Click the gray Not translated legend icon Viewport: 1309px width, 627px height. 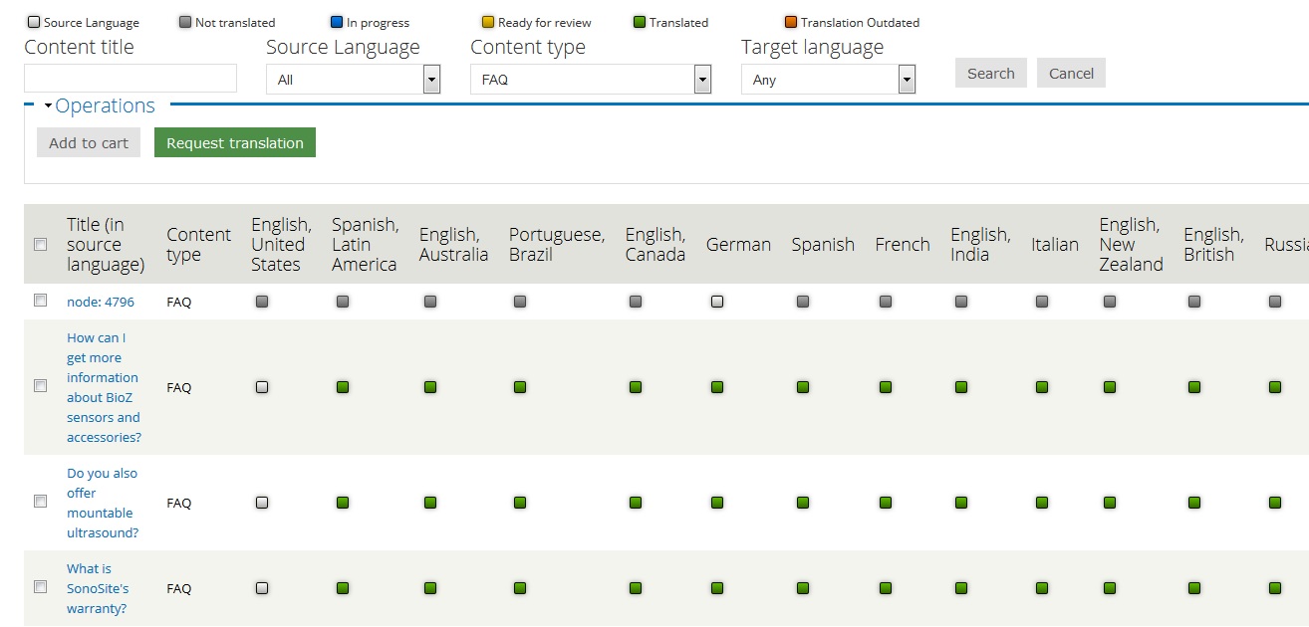tap(184, 21)
